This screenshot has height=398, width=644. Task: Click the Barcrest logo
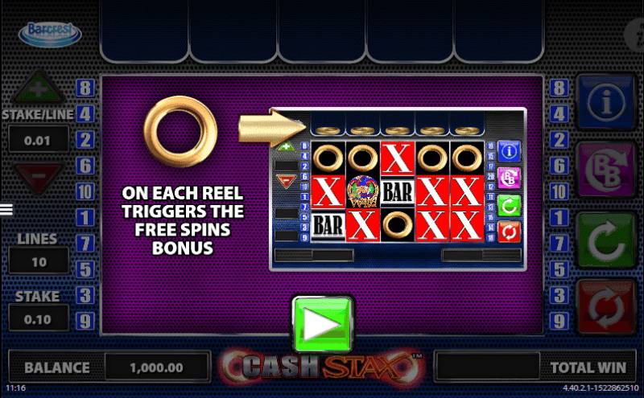[50, 35]
